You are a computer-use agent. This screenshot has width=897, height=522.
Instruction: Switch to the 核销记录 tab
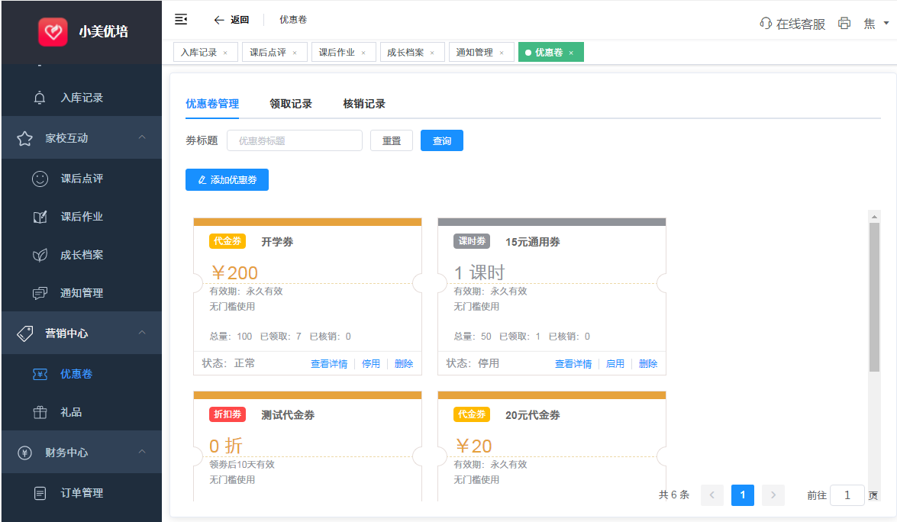pyautogui.click(x=364, y=104)
